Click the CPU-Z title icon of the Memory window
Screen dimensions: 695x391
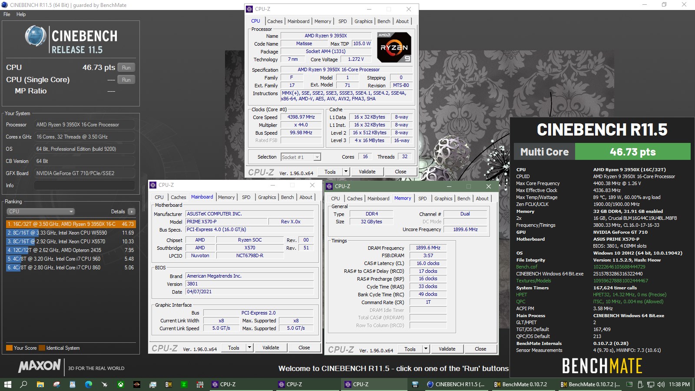(x=330, y=186)
